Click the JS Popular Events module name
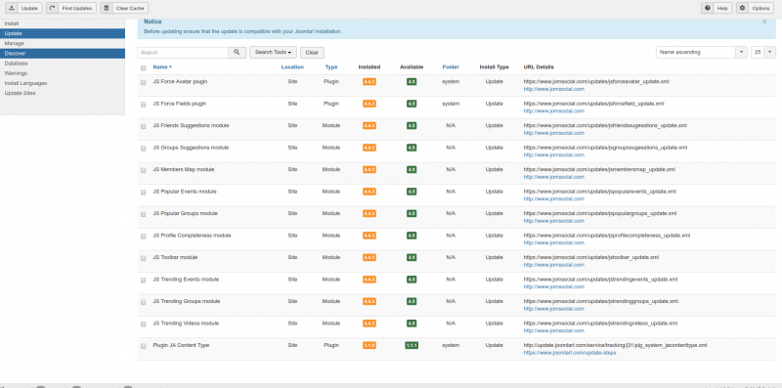Viewport: 782px width, 388px height. point(185,192)
